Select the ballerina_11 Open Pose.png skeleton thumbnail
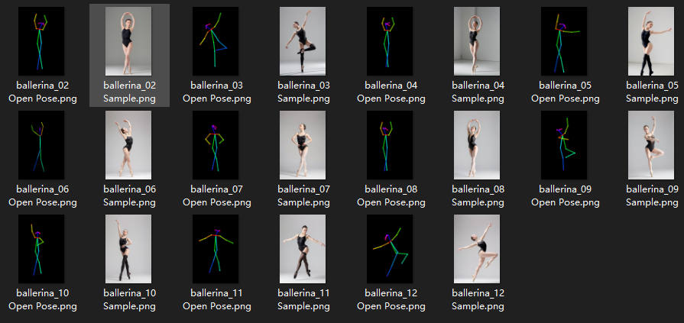Image resolution: width=684 pixels, height=323 pixels. 216,249
